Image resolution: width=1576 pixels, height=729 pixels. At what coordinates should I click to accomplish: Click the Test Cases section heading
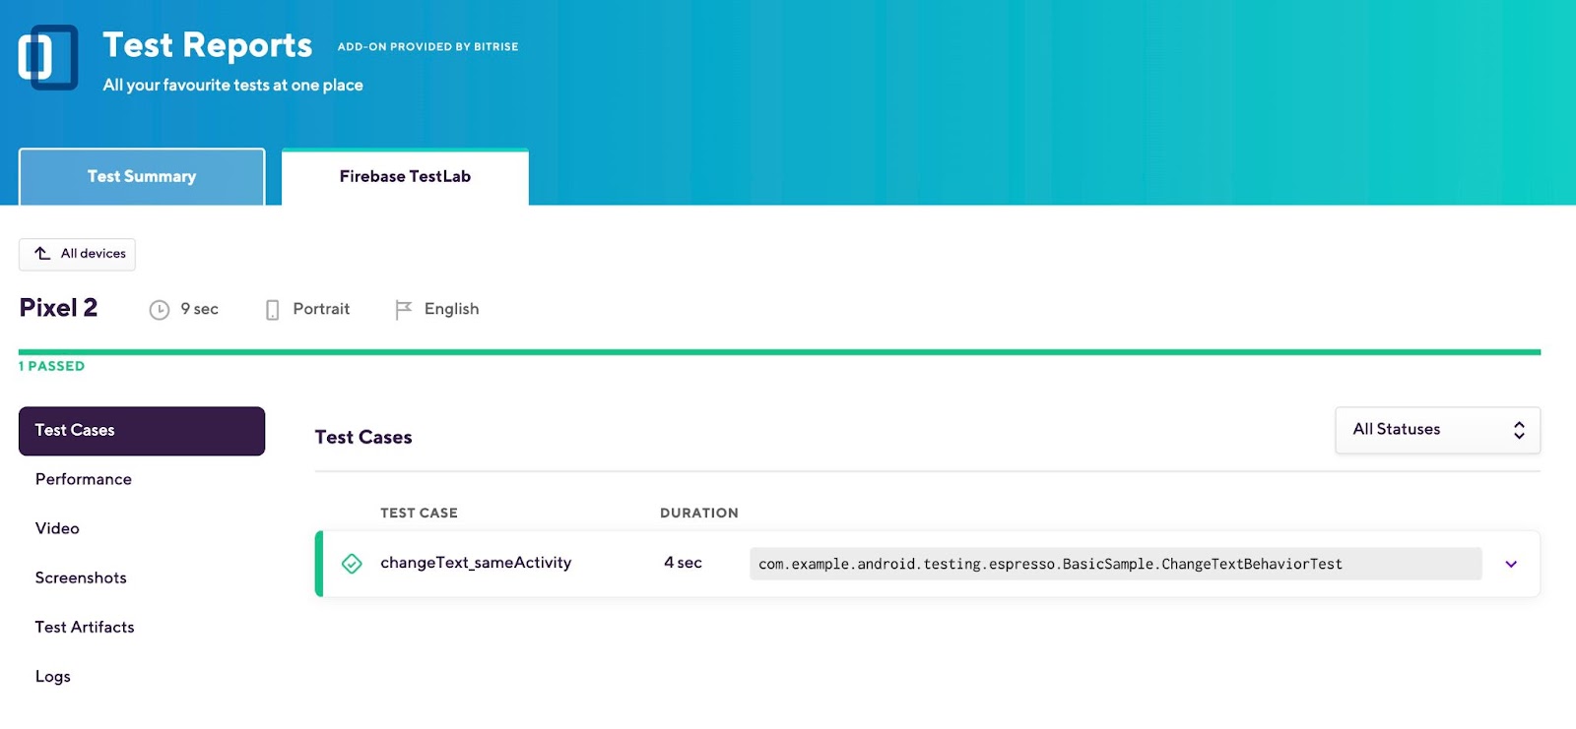[x=363, y=437]
